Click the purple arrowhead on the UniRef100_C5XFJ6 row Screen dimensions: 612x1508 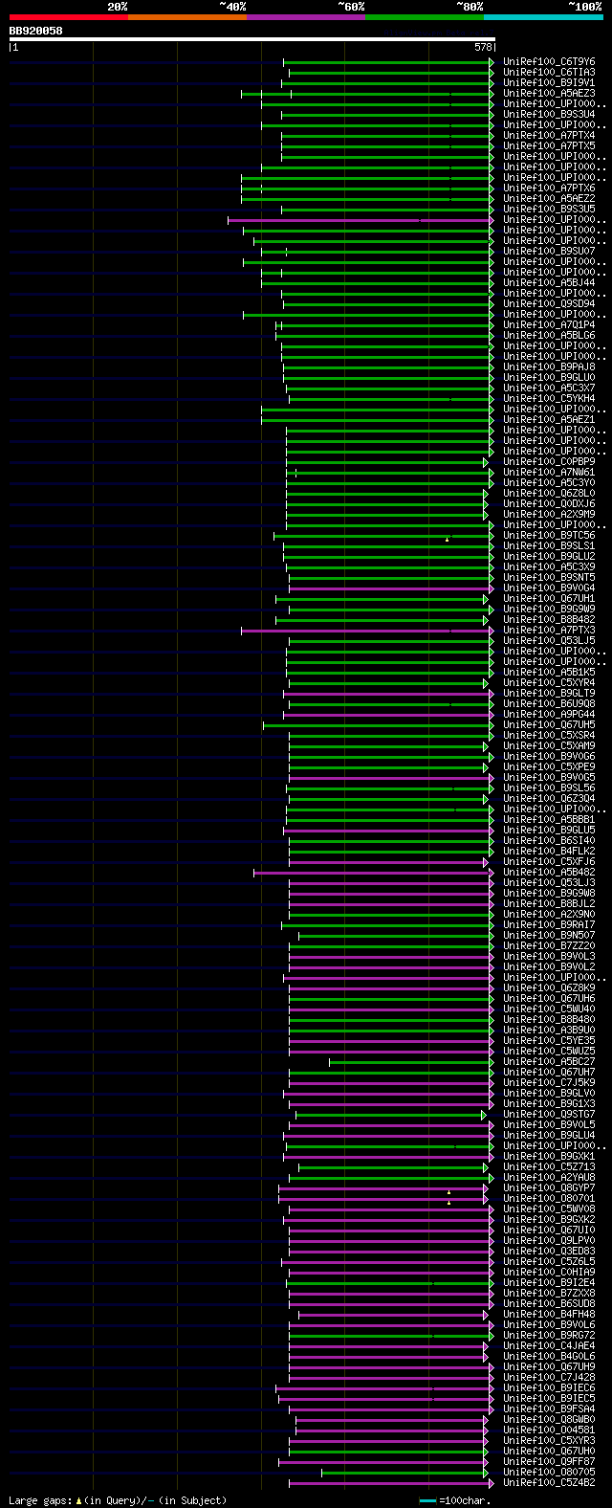(486, 862)
